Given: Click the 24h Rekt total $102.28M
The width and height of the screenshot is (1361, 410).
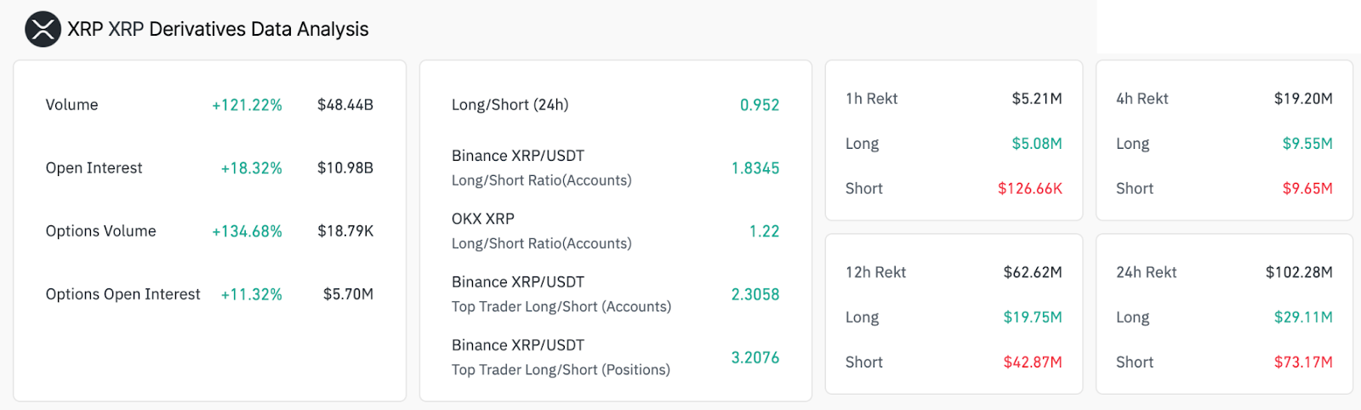Looking at the screenshot, I should point(1298,272).
